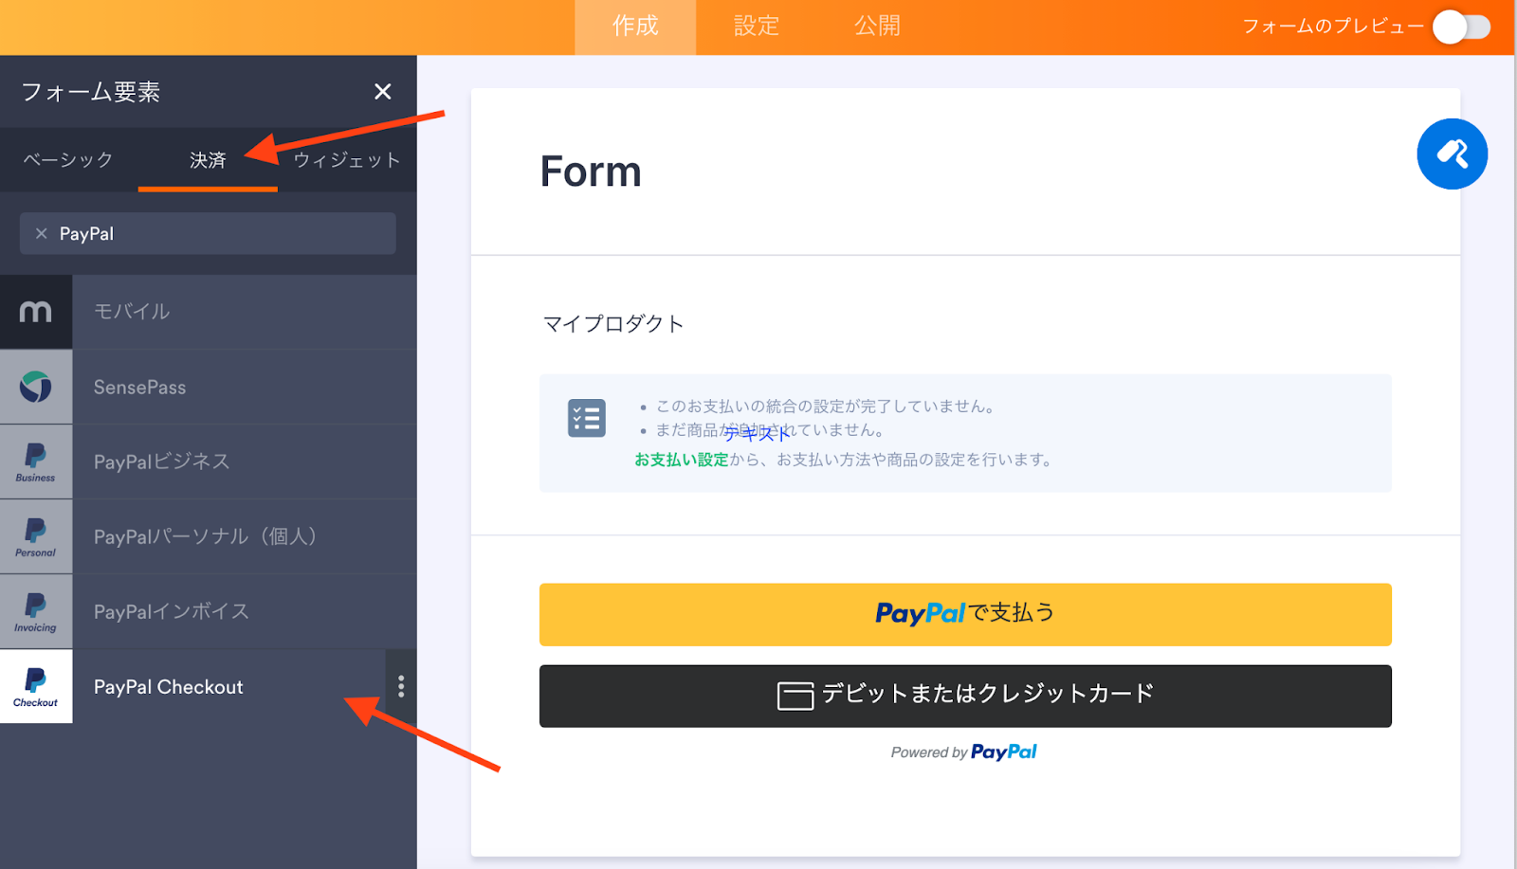This screenshot has height=869, width=1517.
Task: Switch to the 作成 tab
Action: click(635, 27)
